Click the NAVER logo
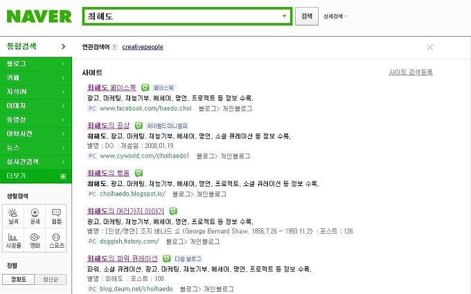Image resolution: width=471 pixels, height=294 pixels. [x=39, y=16]
